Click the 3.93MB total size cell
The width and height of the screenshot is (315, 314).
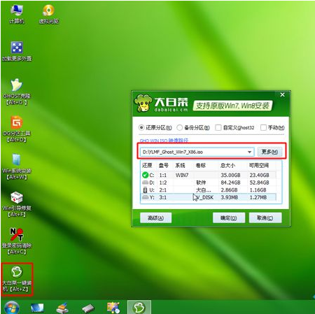pyautogui.click(x=229, y=197)
